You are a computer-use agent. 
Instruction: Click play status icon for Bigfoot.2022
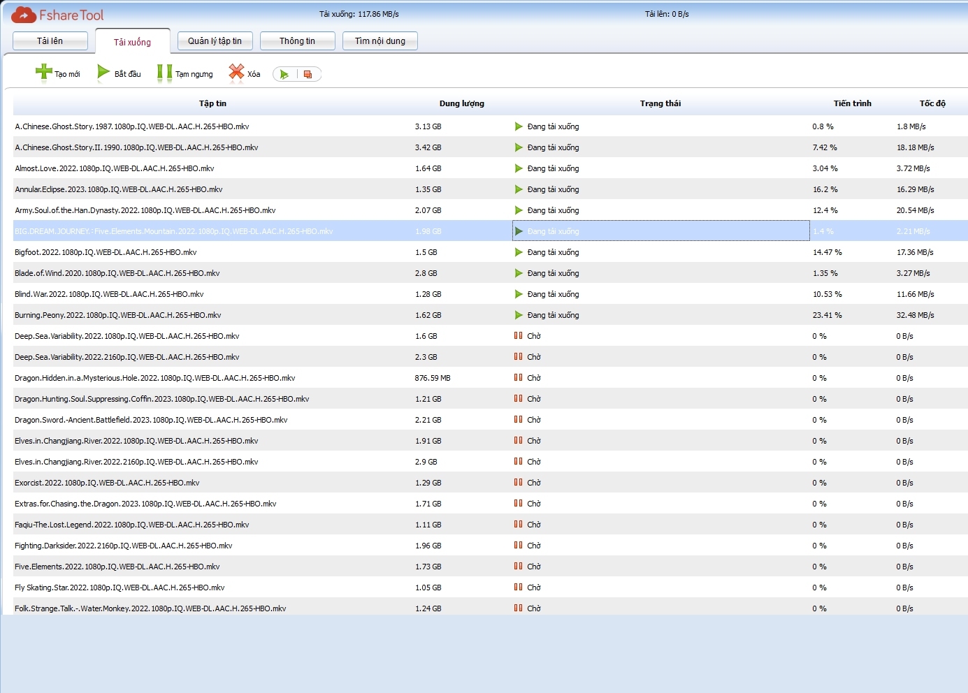coord(519,252)
